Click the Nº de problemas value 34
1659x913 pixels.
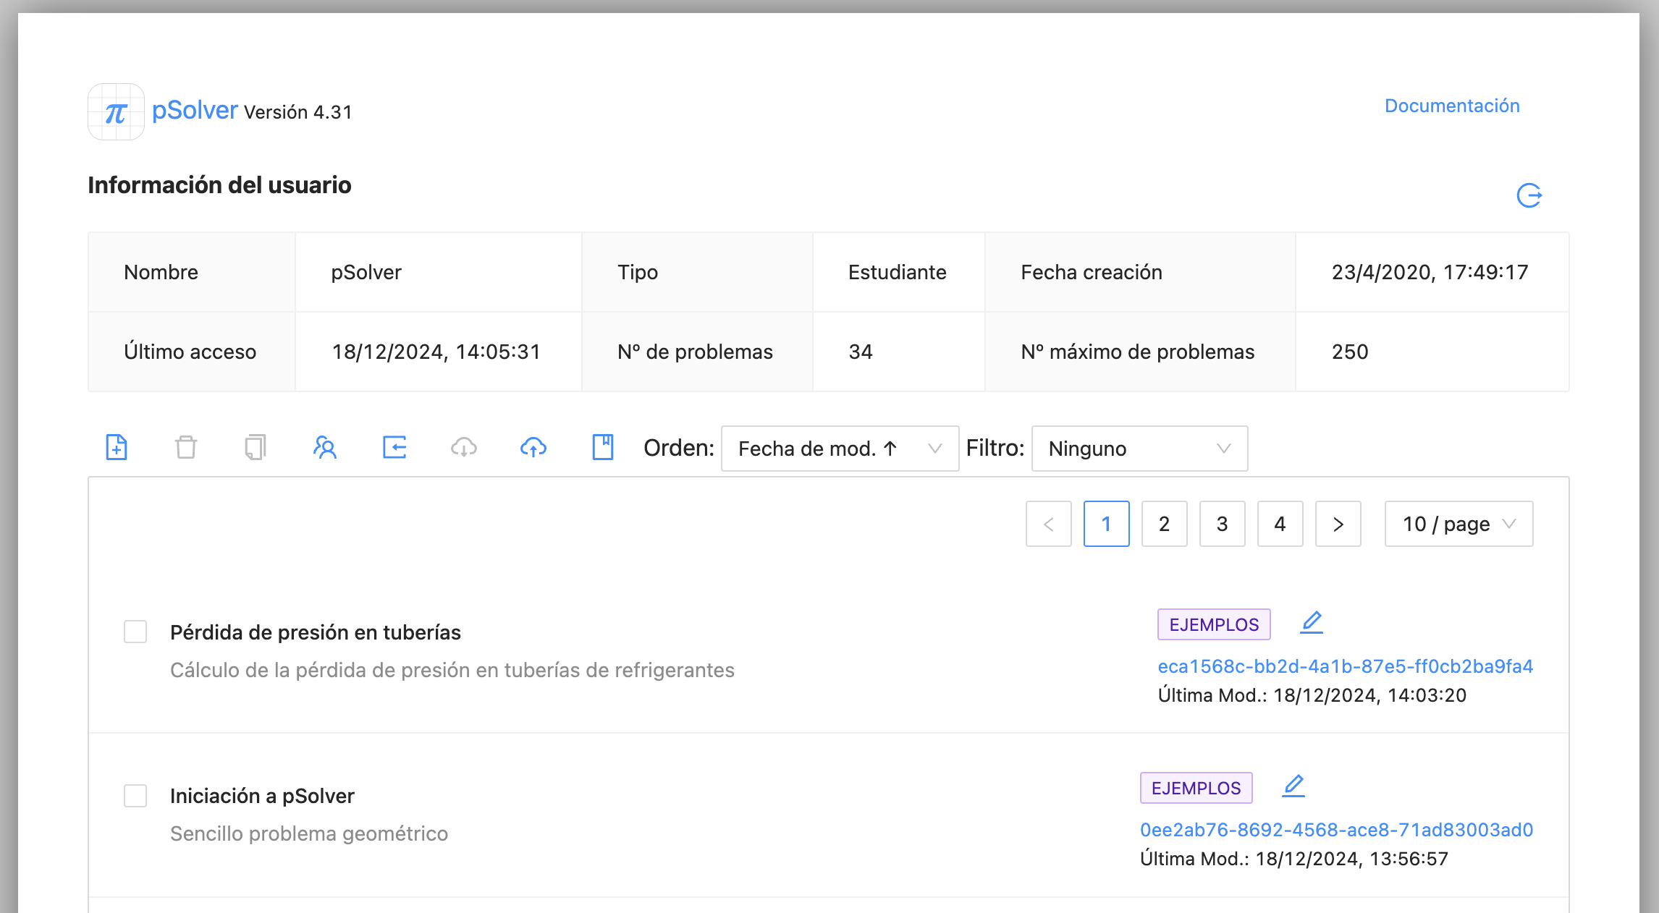pyautogui.click(x=861, y=352)
